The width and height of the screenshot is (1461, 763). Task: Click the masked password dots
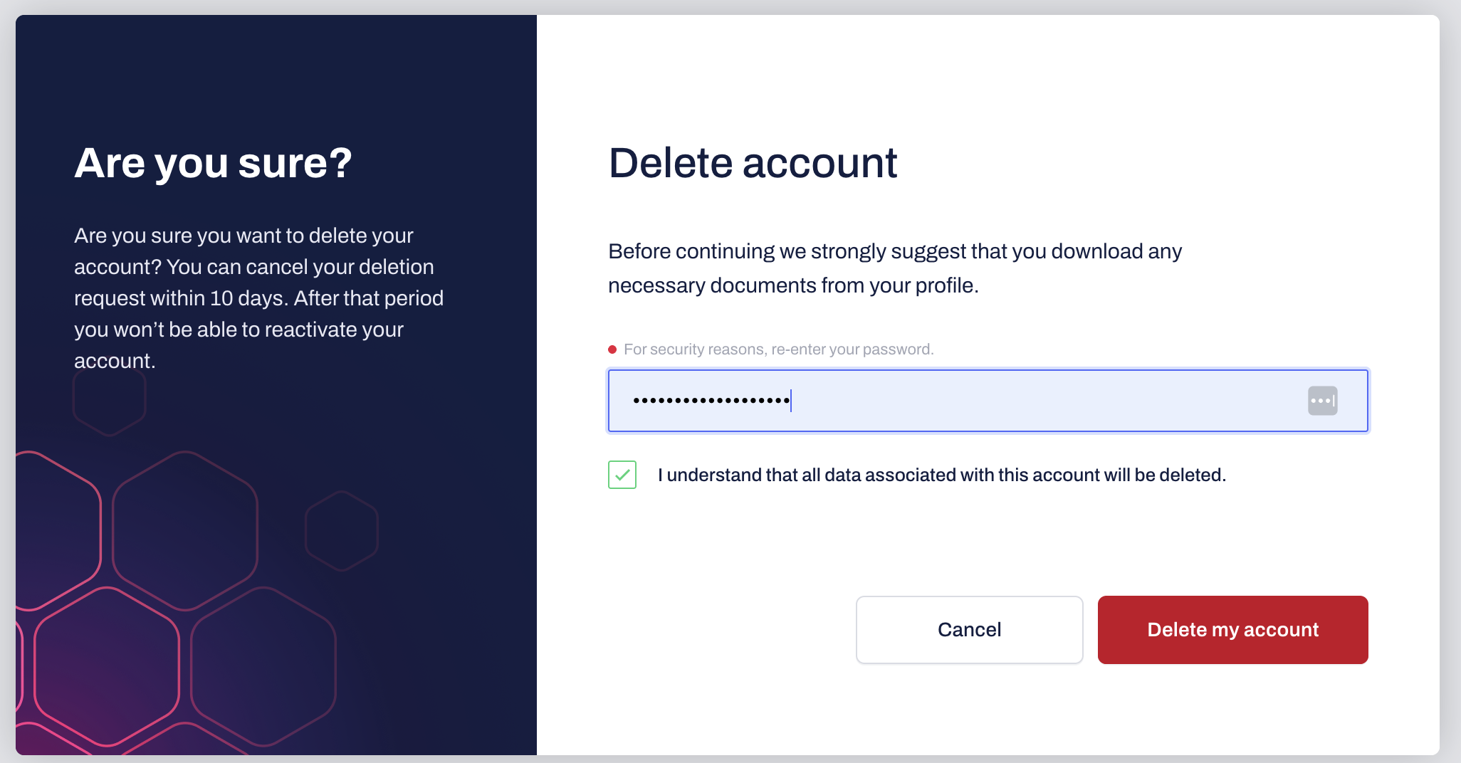[x=711, y=401]
